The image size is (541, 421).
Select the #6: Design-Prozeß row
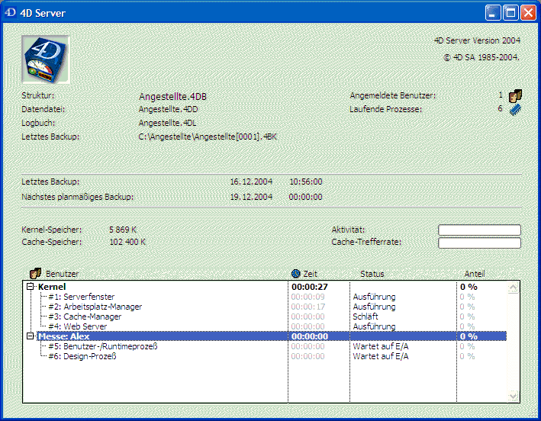(x=83, y=356)
